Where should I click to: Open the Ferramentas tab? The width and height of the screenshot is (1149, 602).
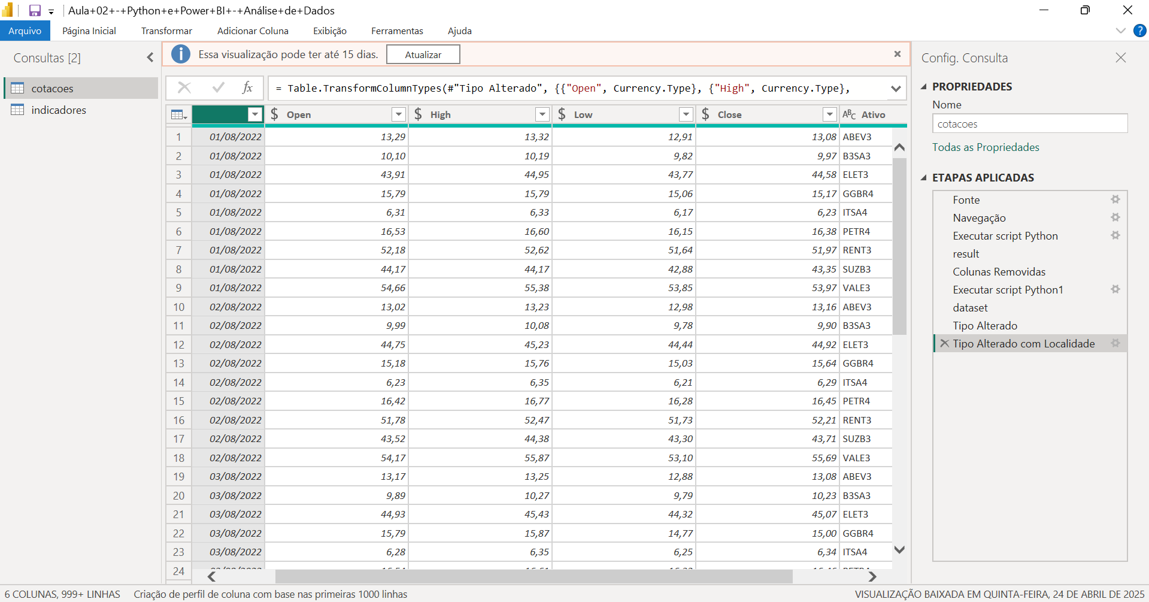click(x=397, y=31)
